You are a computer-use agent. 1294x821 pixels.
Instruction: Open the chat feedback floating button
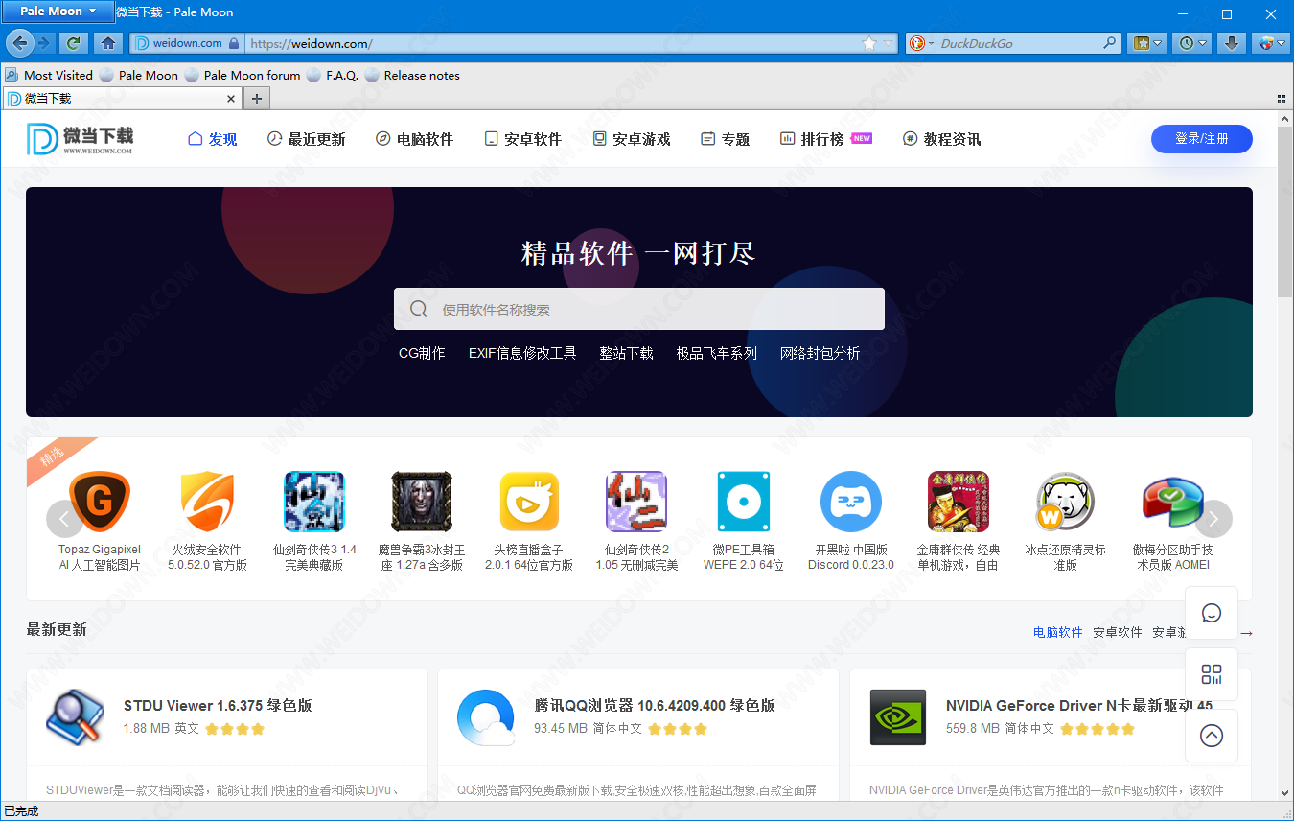tap(1212, 613)
